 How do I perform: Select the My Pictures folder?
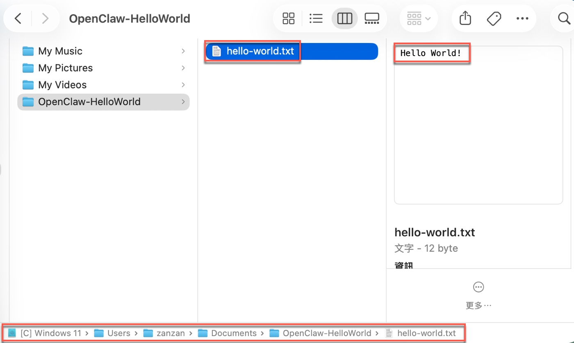[103, 68]
